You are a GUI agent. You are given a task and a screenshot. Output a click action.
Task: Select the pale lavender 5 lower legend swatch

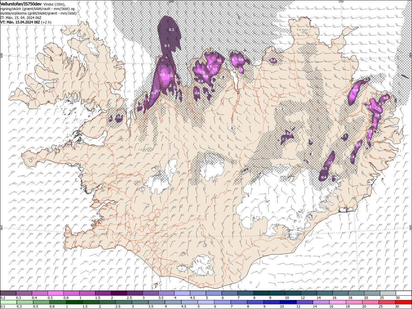(206, 302)
